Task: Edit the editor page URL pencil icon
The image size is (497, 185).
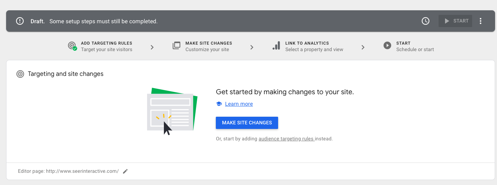Action: click(x=125, y=171)
